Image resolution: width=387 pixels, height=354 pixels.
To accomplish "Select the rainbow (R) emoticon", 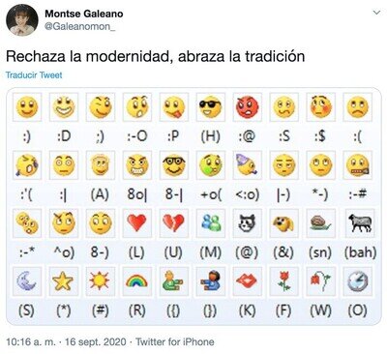I will pos(136,281).
